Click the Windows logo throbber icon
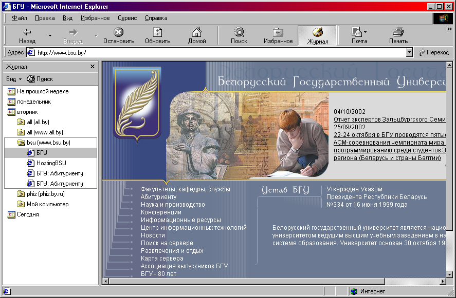 click(443, 18)
